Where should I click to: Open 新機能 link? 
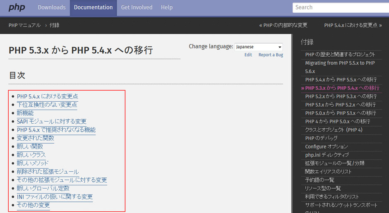(25, 113)
